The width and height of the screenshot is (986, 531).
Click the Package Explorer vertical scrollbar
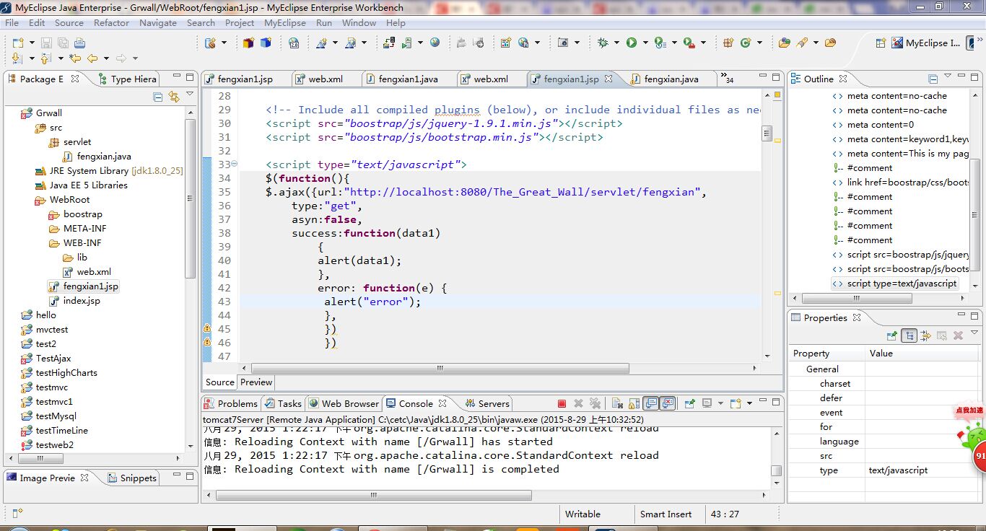pos(191,198)
